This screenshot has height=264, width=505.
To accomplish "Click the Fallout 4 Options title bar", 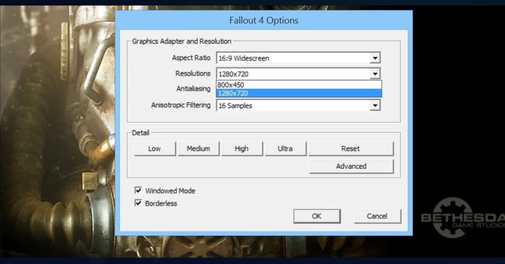I will point(264,21).
